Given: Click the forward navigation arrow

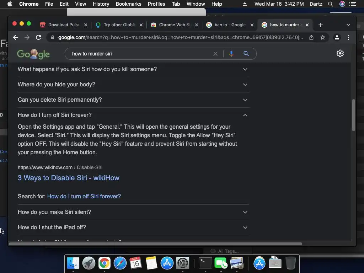Looking at the screenshot, I should click(27, 37).
